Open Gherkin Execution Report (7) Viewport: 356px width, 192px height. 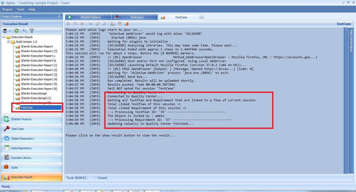tap(39, 51)
